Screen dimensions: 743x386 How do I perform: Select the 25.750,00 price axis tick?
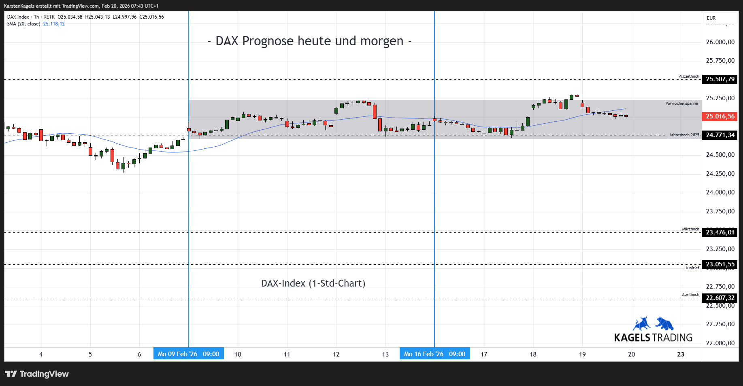click(x=720, y=61)
